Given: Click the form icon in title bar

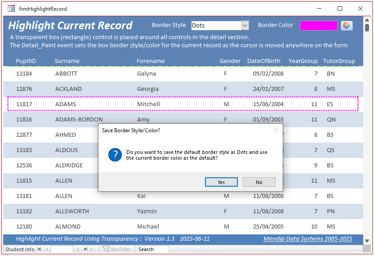Looking at the screenshot, I should [x=11, y=9].
